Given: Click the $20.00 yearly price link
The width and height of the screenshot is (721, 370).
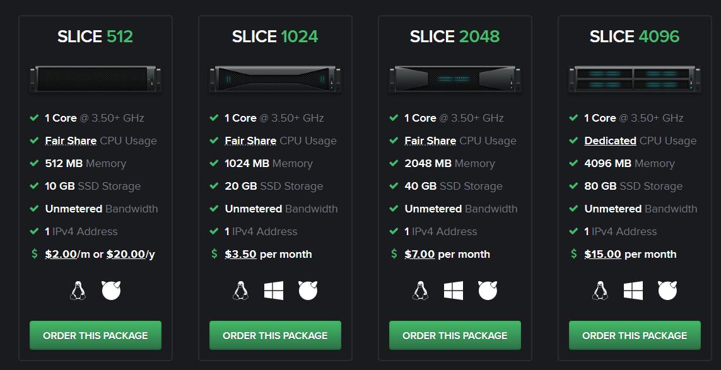Looking at the screenshot, I should pyautogui.click(x=126, y=254).
